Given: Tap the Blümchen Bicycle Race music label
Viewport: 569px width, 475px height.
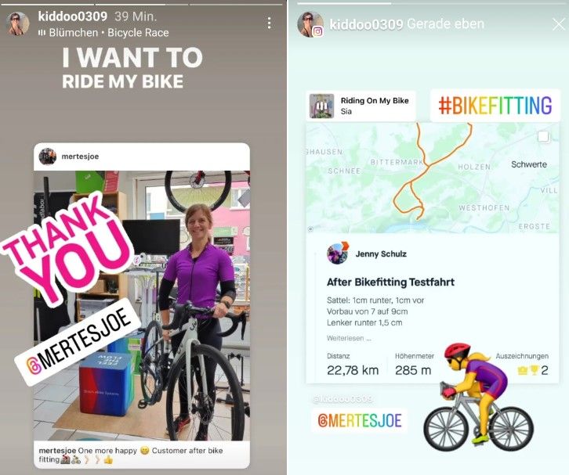Looking at the screenshot, I should pos(103,33).
